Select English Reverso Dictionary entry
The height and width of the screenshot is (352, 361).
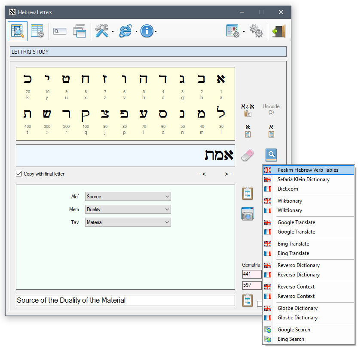tap(308, 265)
